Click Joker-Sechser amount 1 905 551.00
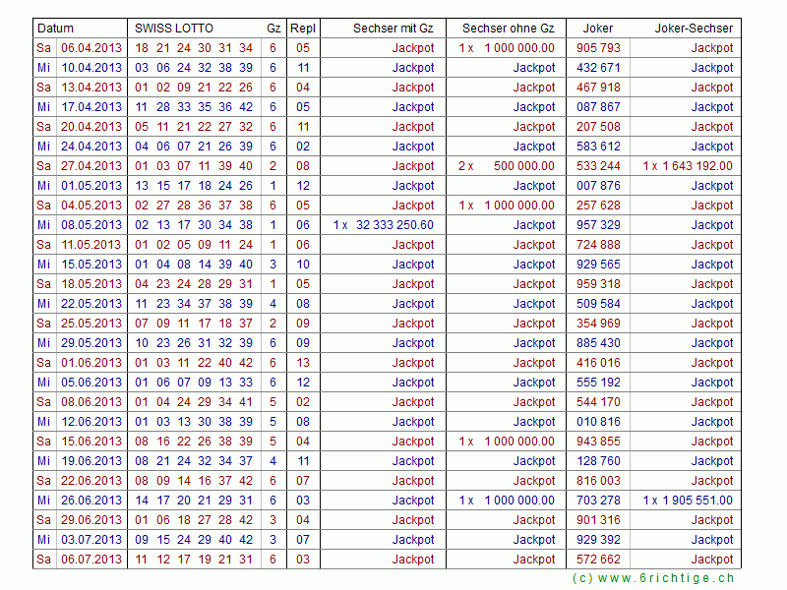Viewport: 787px width, 590px height. tap(689, 501)
